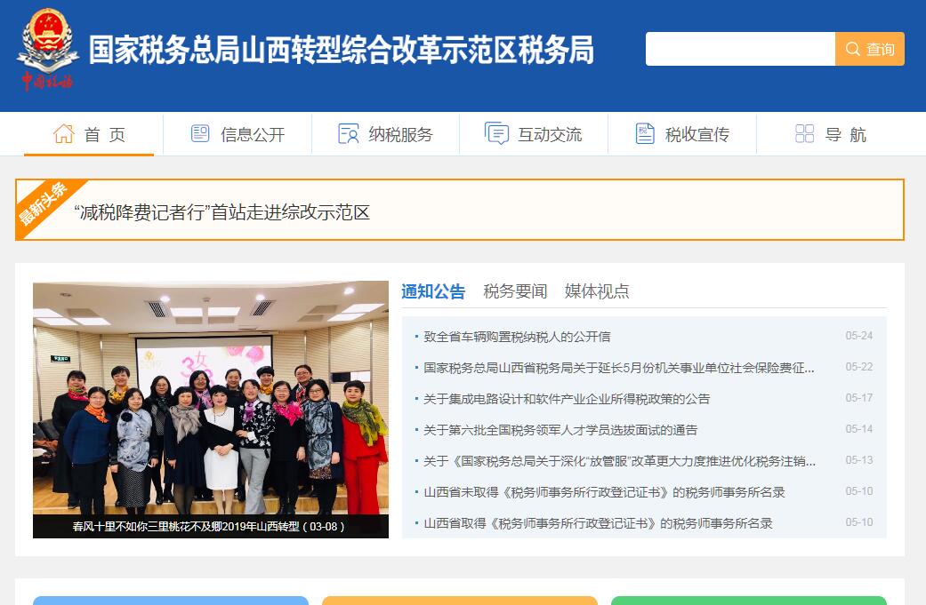Open 关于集成电路设计和软件产业企业所得税政策的公告 link

tap(567, 399)
